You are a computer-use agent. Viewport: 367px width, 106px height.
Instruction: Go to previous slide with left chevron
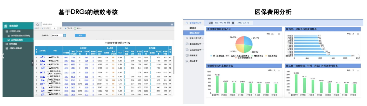[x=3, y=56]
